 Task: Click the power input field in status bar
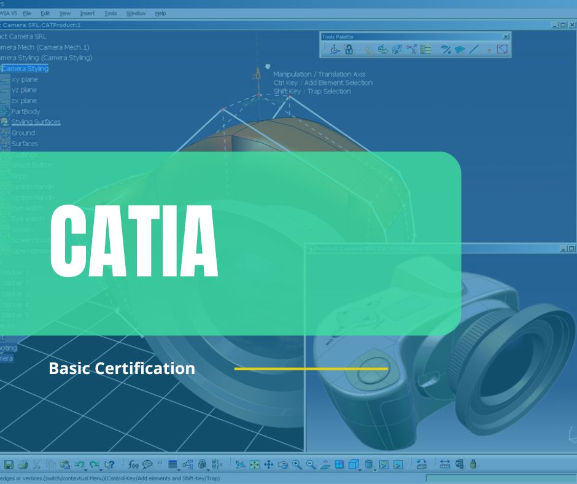501,478
